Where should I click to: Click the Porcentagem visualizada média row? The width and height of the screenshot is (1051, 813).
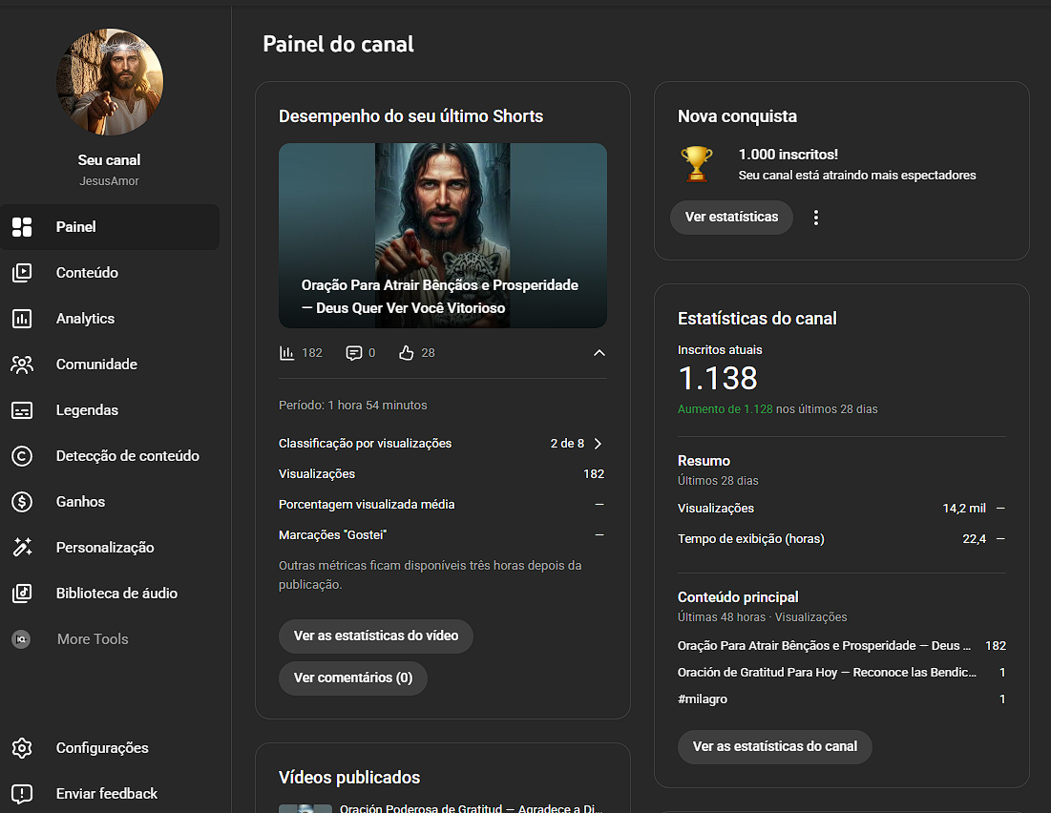pyautogui.click(x=442, y=505)
